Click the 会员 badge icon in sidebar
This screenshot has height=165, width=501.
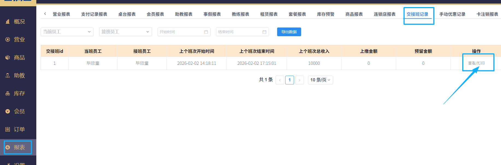[8, 111]
